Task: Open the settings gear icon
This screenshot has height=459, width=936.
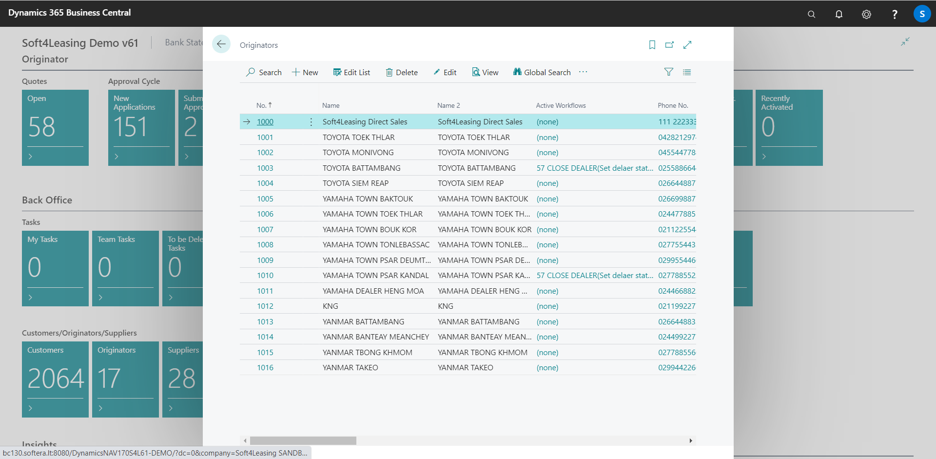Action: [866, 14]
